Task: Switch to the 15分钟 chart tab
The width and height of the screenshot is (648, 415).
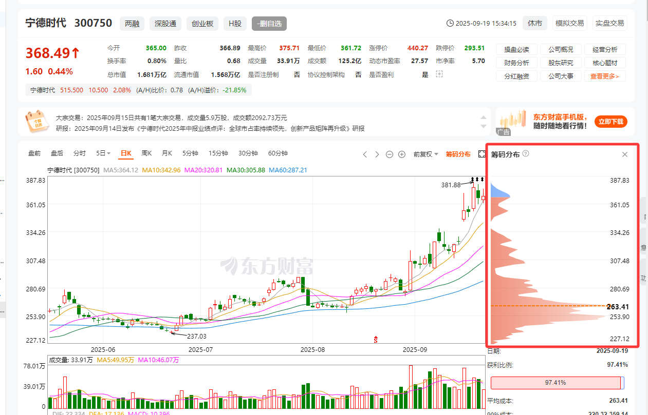Action: point(218,153)
